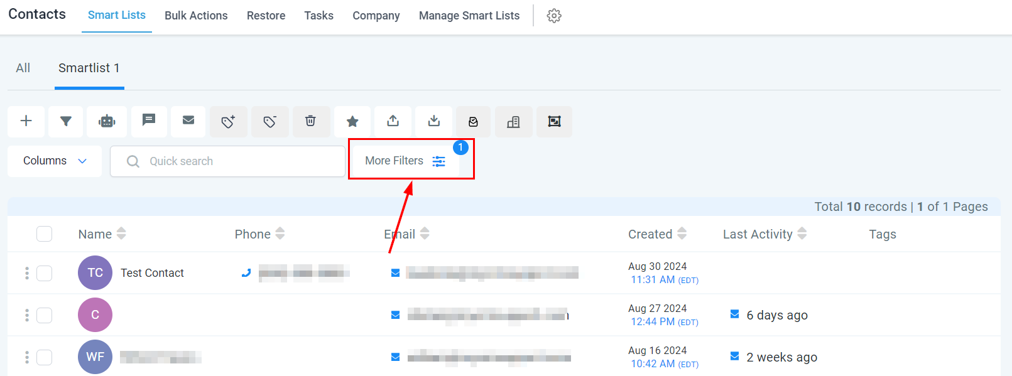
Task: Check the WF contact row checkbox
Action: pyautogui.click(x=44, y=357)
